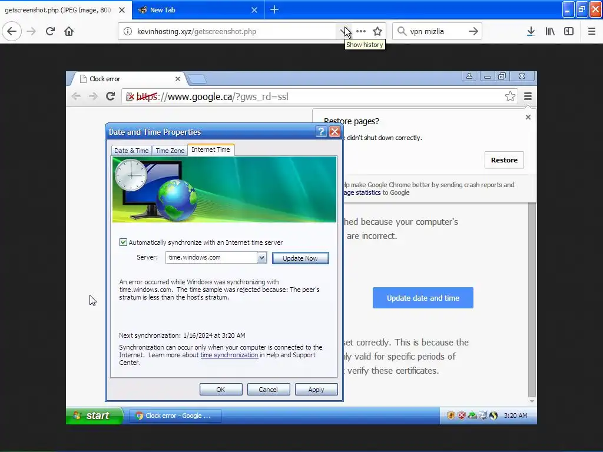Image resolution: width=603 pixels, height=452 pixels.
Task: Expand the time server dropdown
Action: [x=261, y=258]
